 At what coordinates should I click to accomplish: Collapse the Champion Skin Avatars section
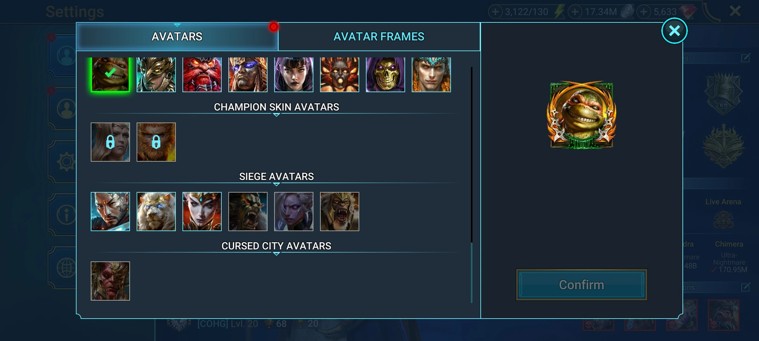tap(276, 107)
